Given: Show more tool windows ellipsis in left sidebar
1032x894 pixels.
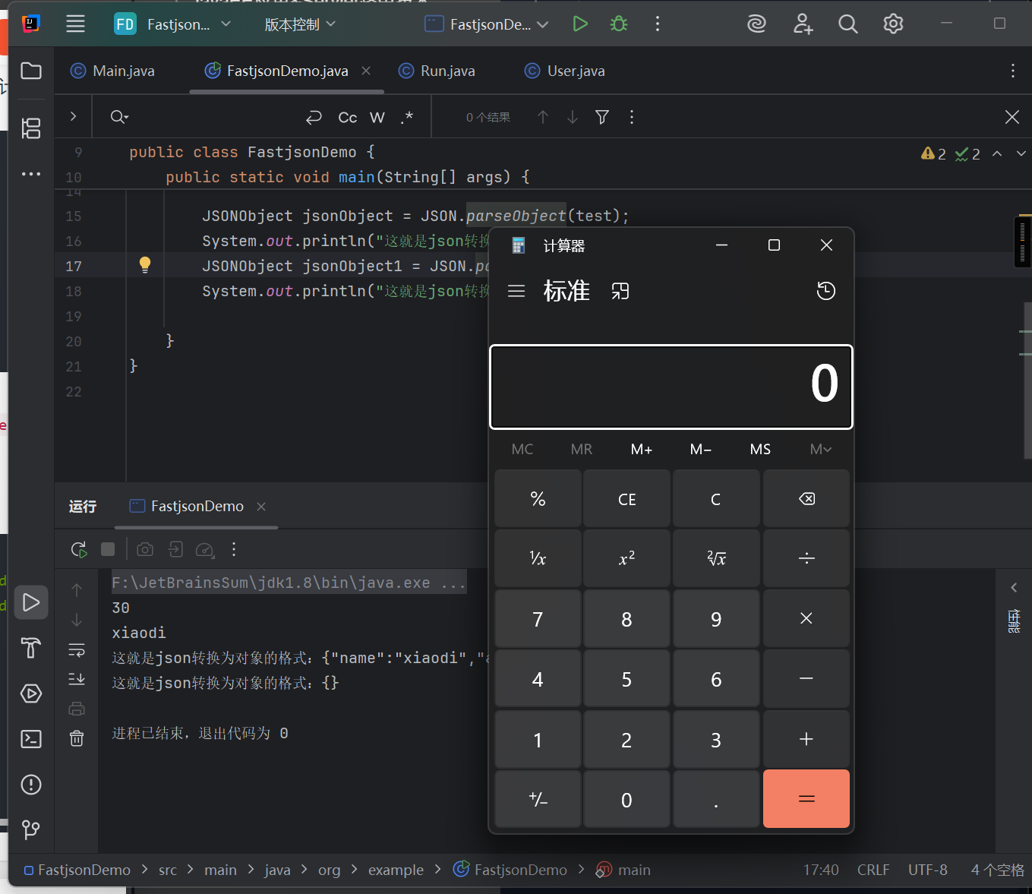Looking at the screenshot, I should coord(31,174).
